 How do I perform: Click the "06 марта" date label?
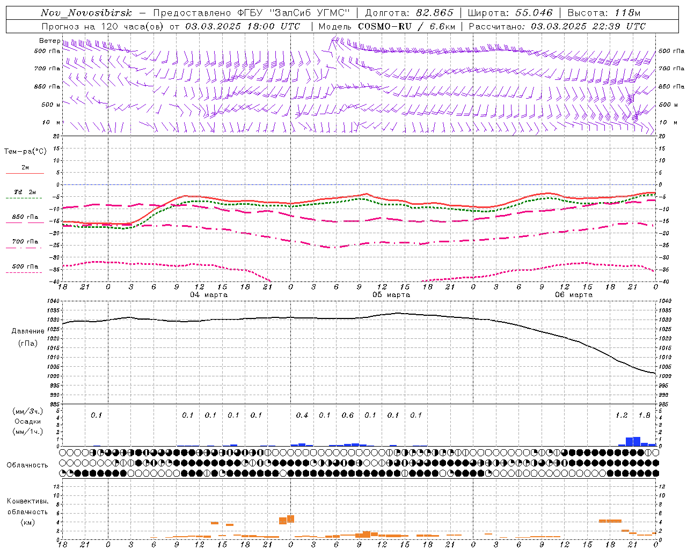(x=574, y=294)
